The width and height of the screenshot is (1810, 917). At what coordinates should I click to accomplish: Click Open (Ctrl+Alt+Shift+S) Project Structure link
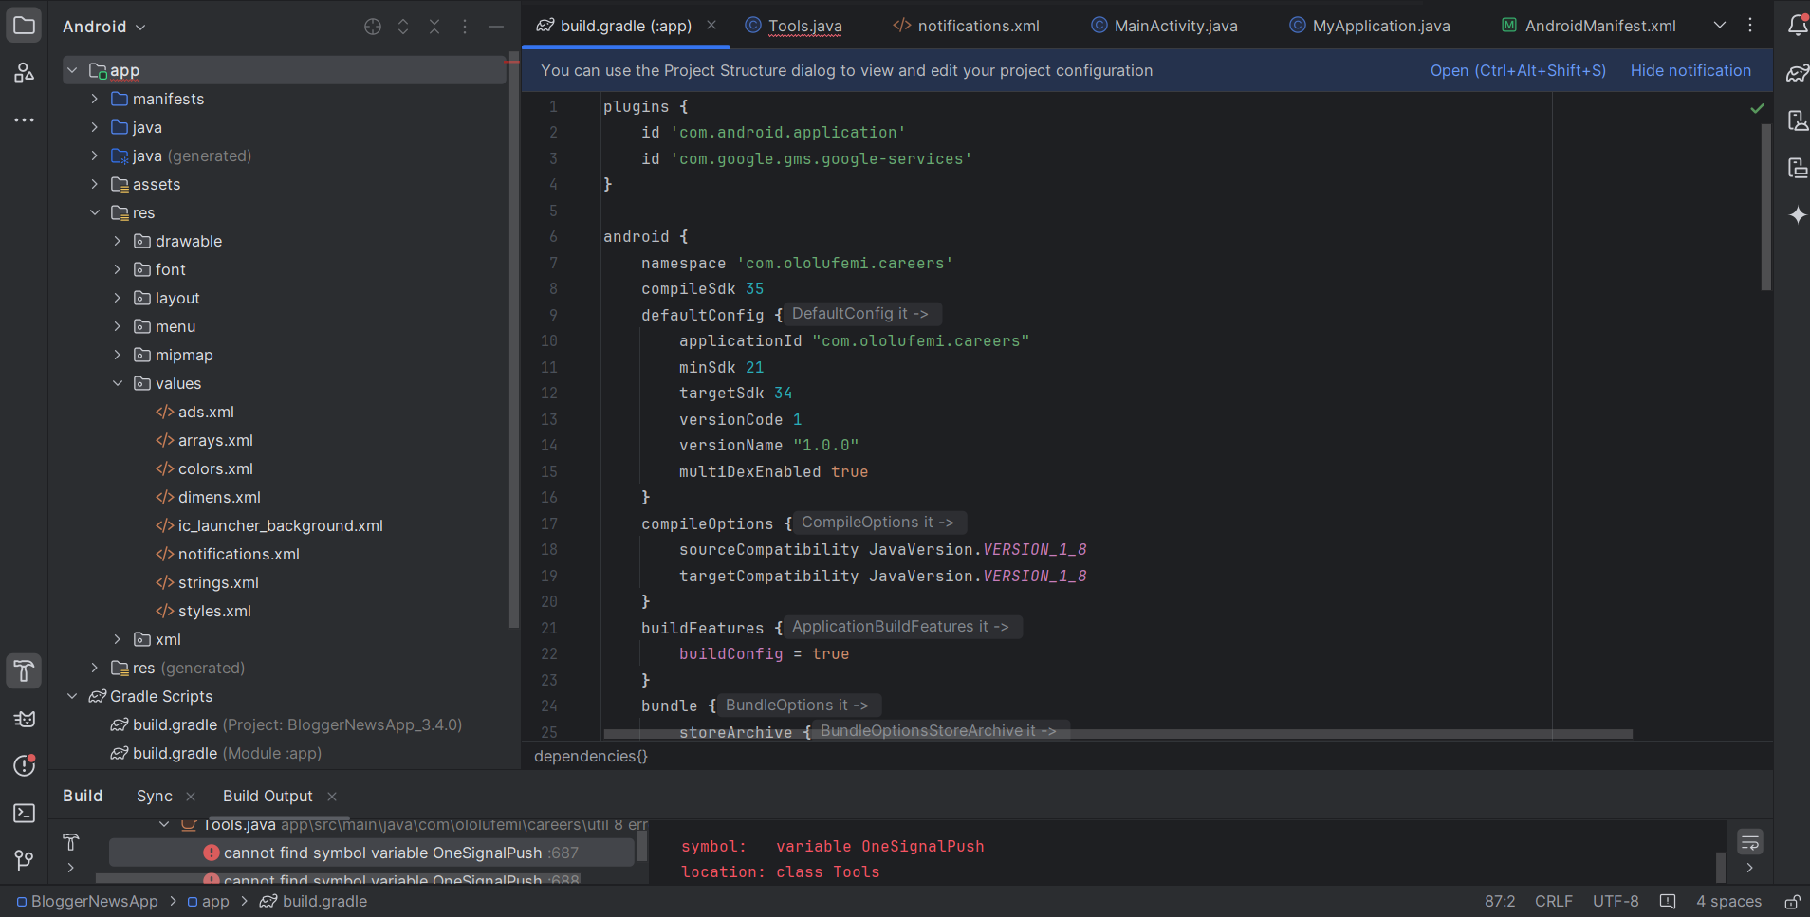pyautogui.click(x=1518, y=70)
